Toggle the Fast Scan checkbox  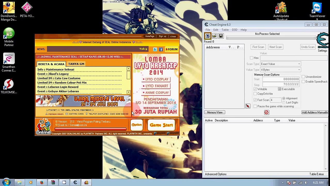[x=255, y=100]
